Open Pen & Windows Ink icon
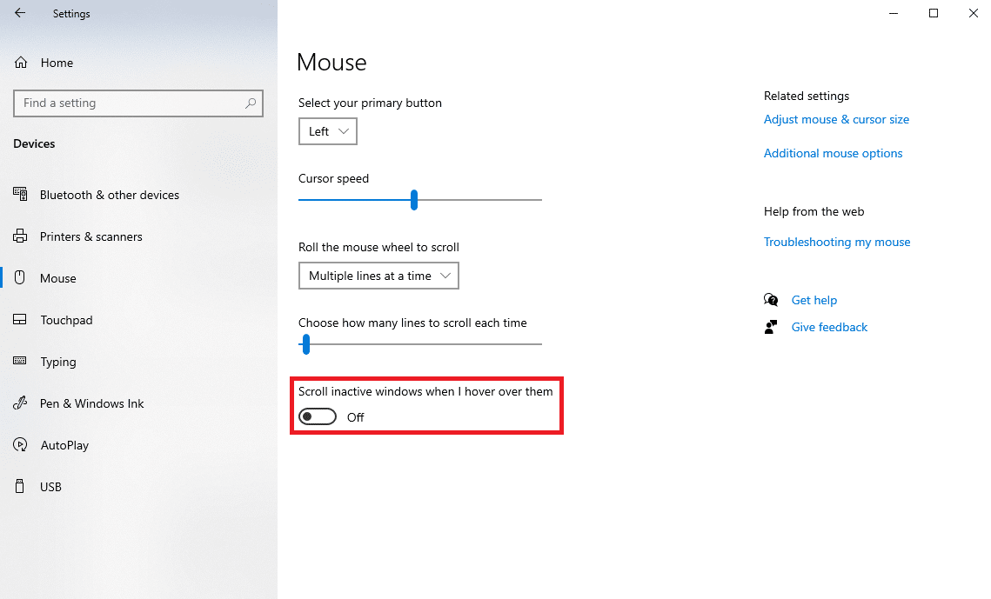This screenshot has height=599, width=991. (19, 403)
